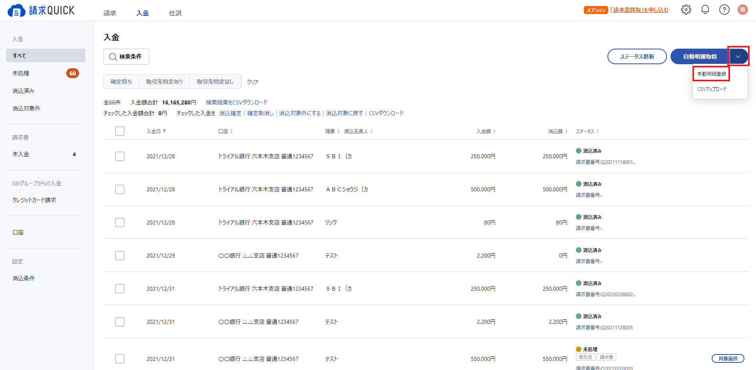Open the settings gear icon
Image resolution: width=756 pixels, height=370 pixels.
click(x=686, y=10)
